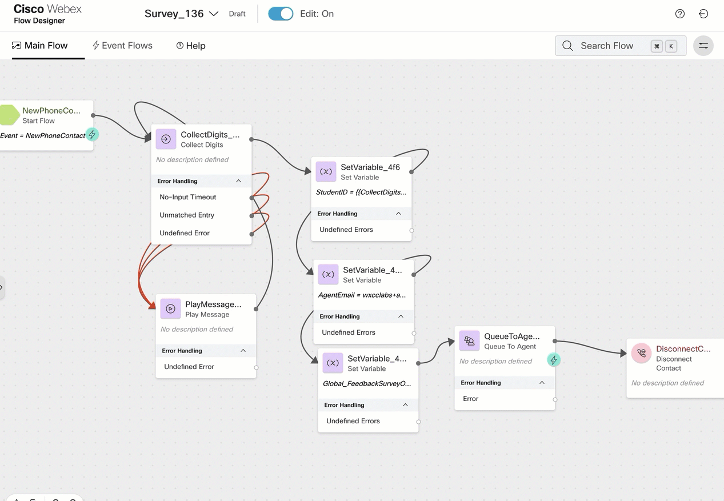The height and width of the screenshot is (501, 724).
Task: Open the help question mark icon
Action: pos(679,14)
